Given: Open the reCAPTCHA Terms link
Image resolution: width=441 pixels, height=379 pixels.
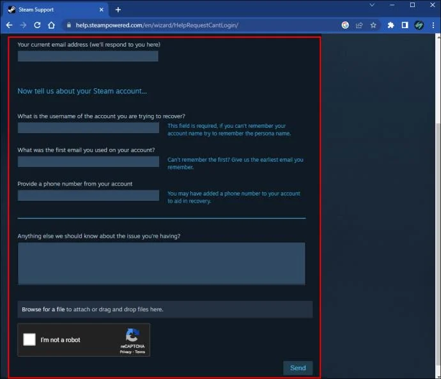Looking at the screenshot, I should 140,352.
